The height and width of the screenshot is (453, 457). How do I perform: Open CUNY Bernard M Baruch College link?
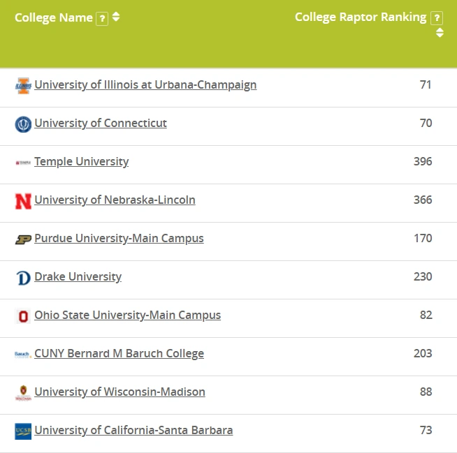[119, 354]
